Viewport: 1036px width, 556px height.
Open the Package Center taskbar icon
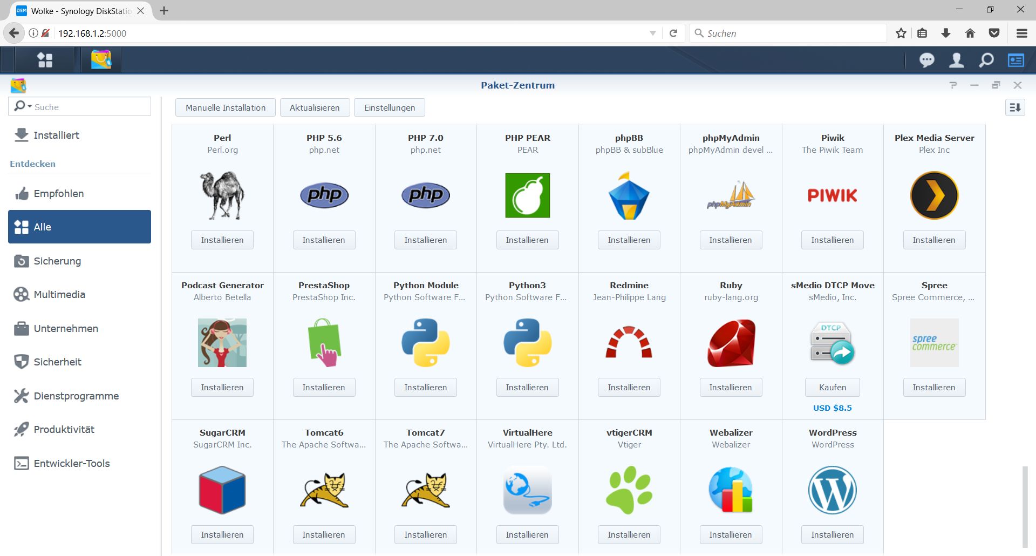(x=101, y=60)
